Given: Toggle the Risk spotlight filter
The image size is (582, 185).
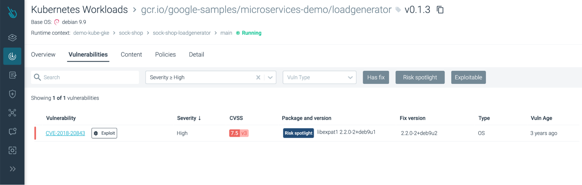Looking at the screenshot, I should point(420,77).
